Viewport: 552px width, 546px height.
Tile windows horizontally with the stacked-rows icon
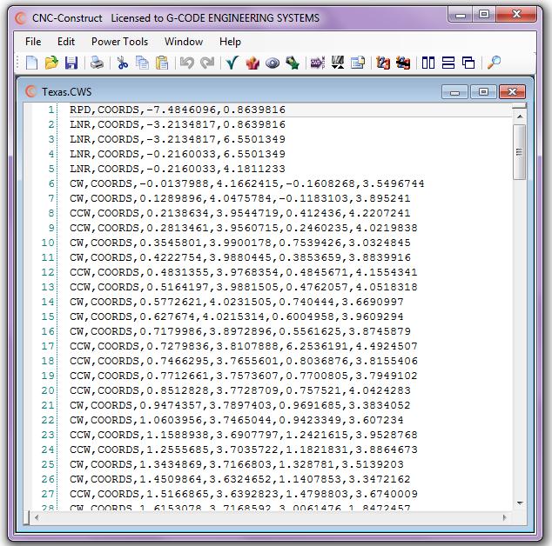click(x=448, y=63)
